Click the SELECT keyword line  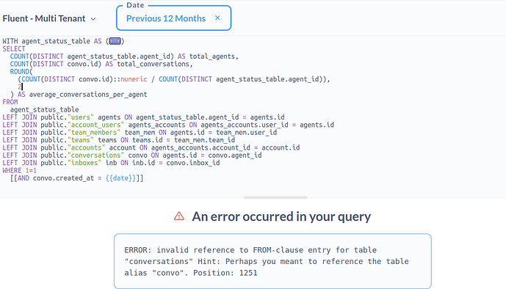14,49
